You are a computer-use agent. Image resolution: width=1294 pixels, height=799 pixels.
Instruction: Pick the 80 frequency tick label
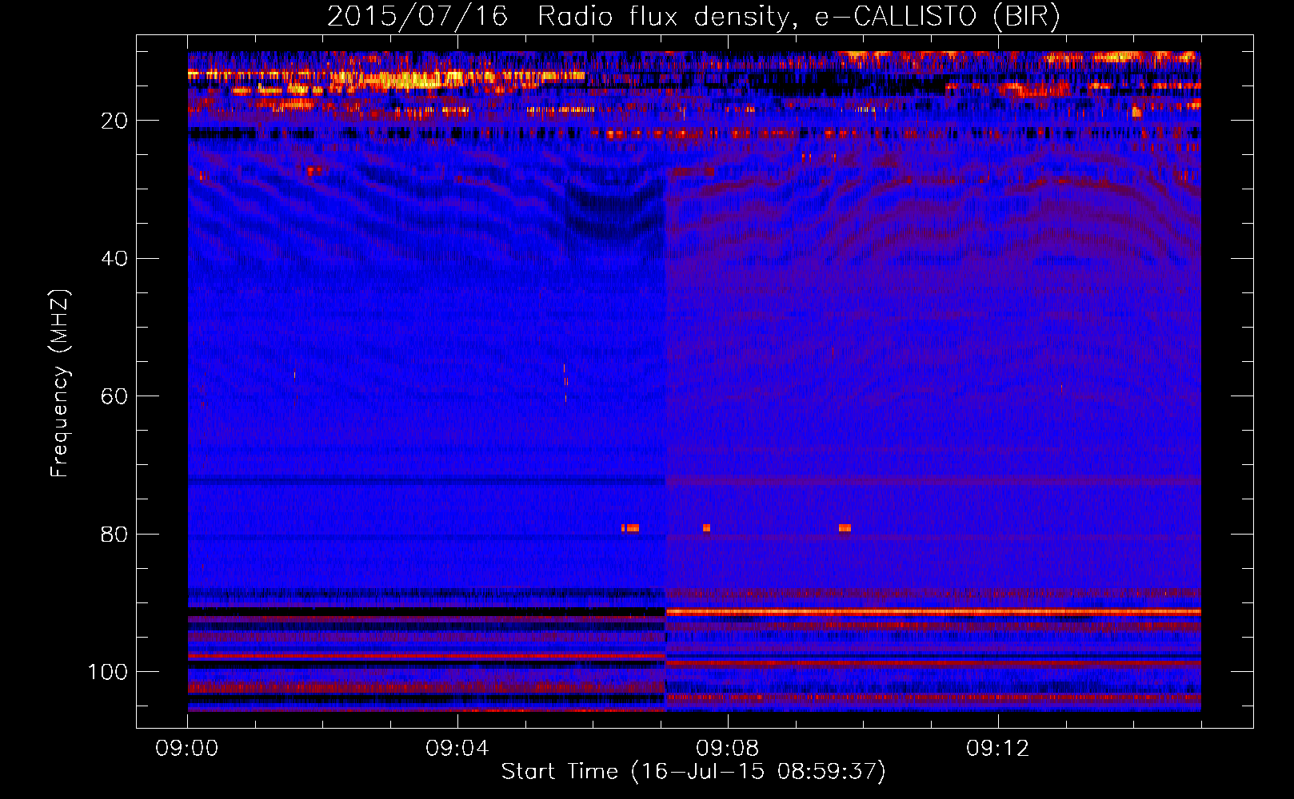point(115,535)
